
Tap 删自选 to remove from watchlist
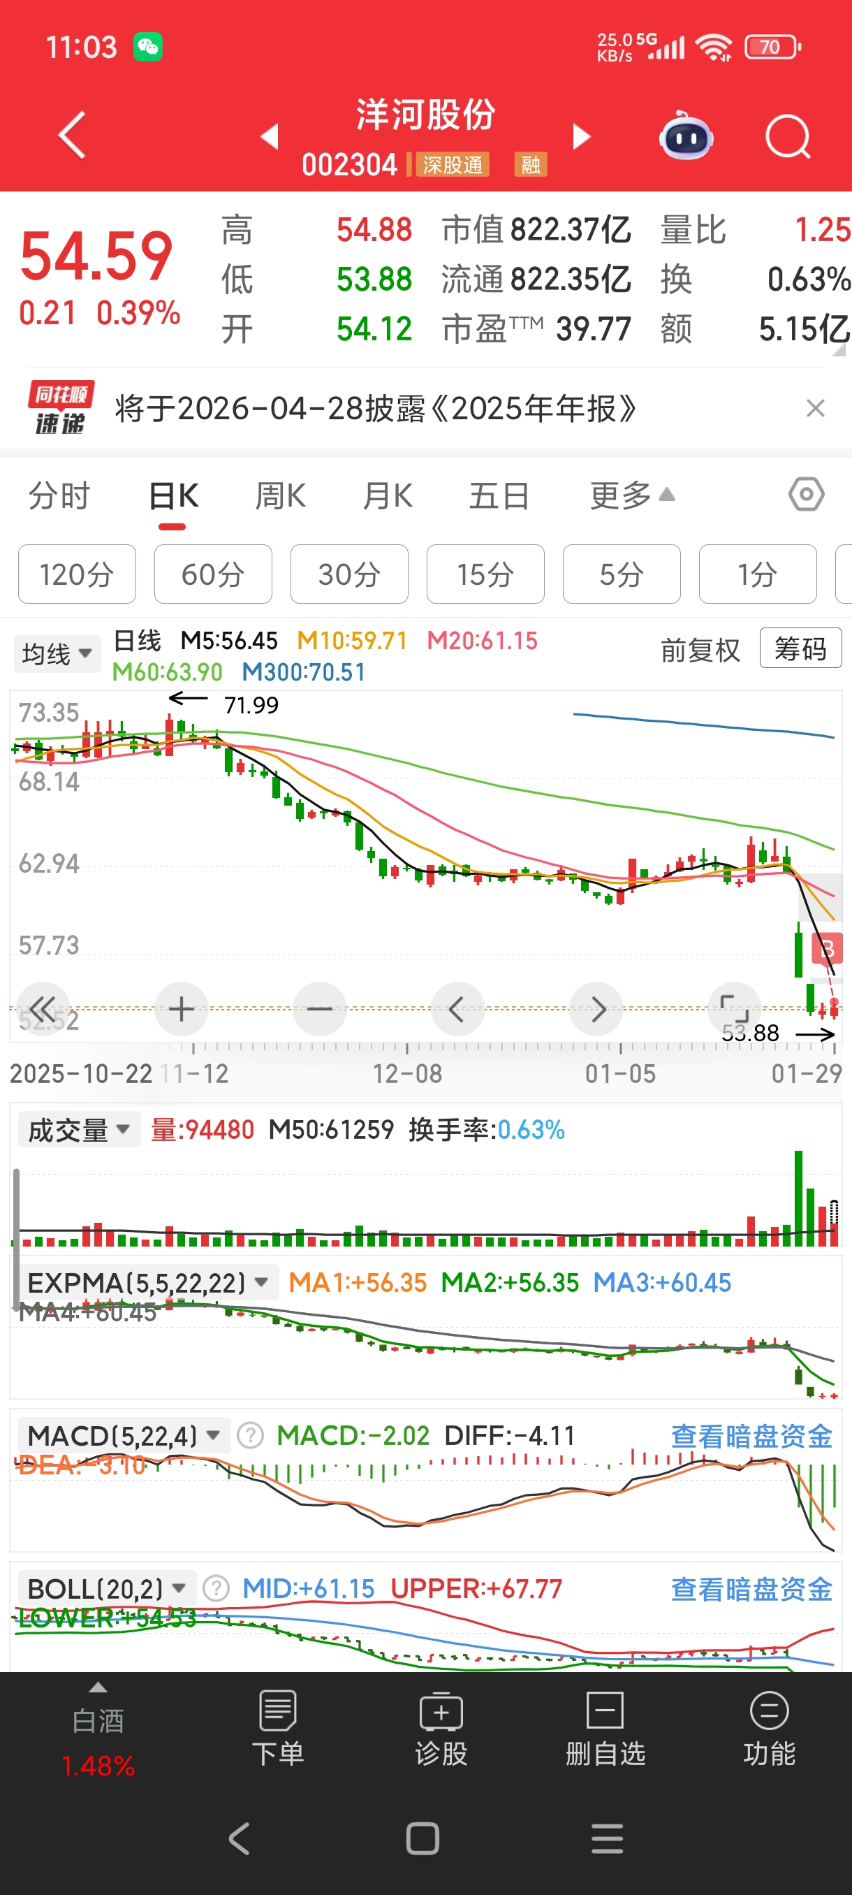coord(605,1729)
